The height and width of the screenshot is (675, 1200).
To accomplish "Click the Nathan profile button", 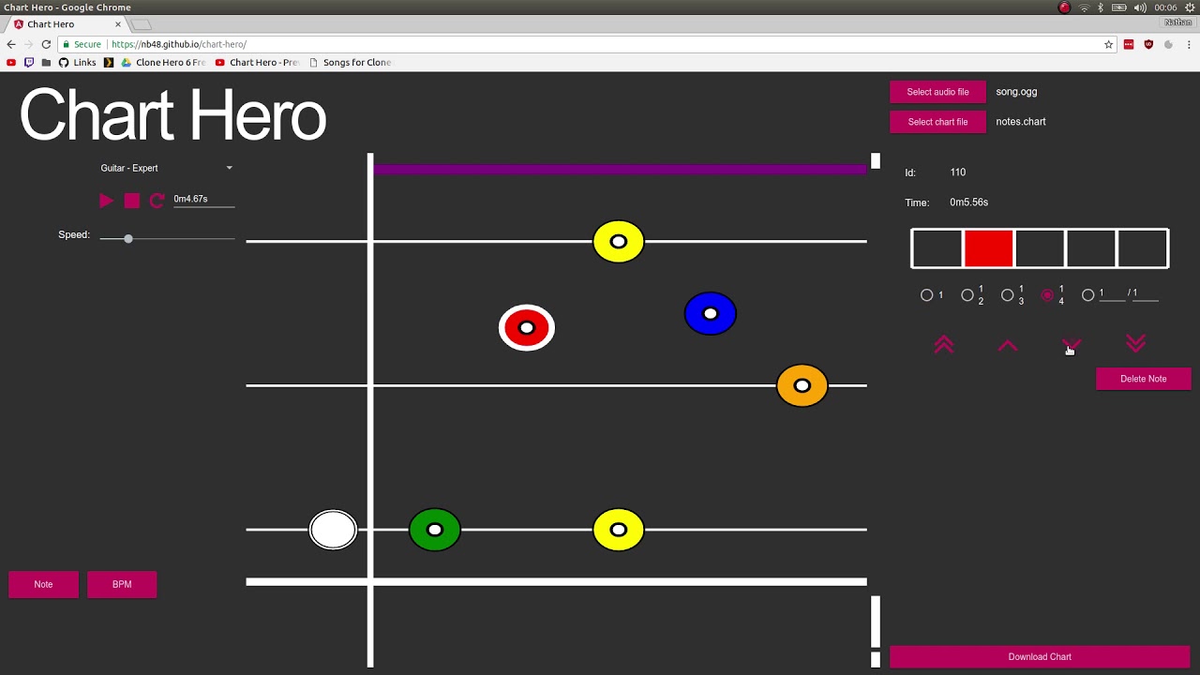I will point(1178,22).
